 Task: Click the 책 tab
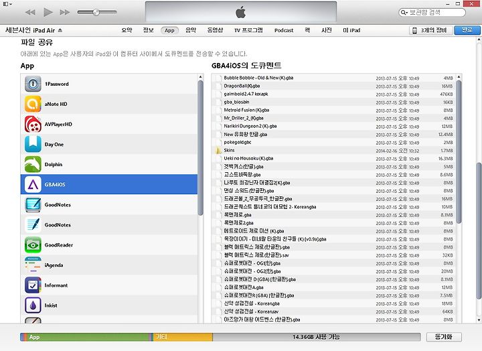pyautogui.click(x=307, y=30)
